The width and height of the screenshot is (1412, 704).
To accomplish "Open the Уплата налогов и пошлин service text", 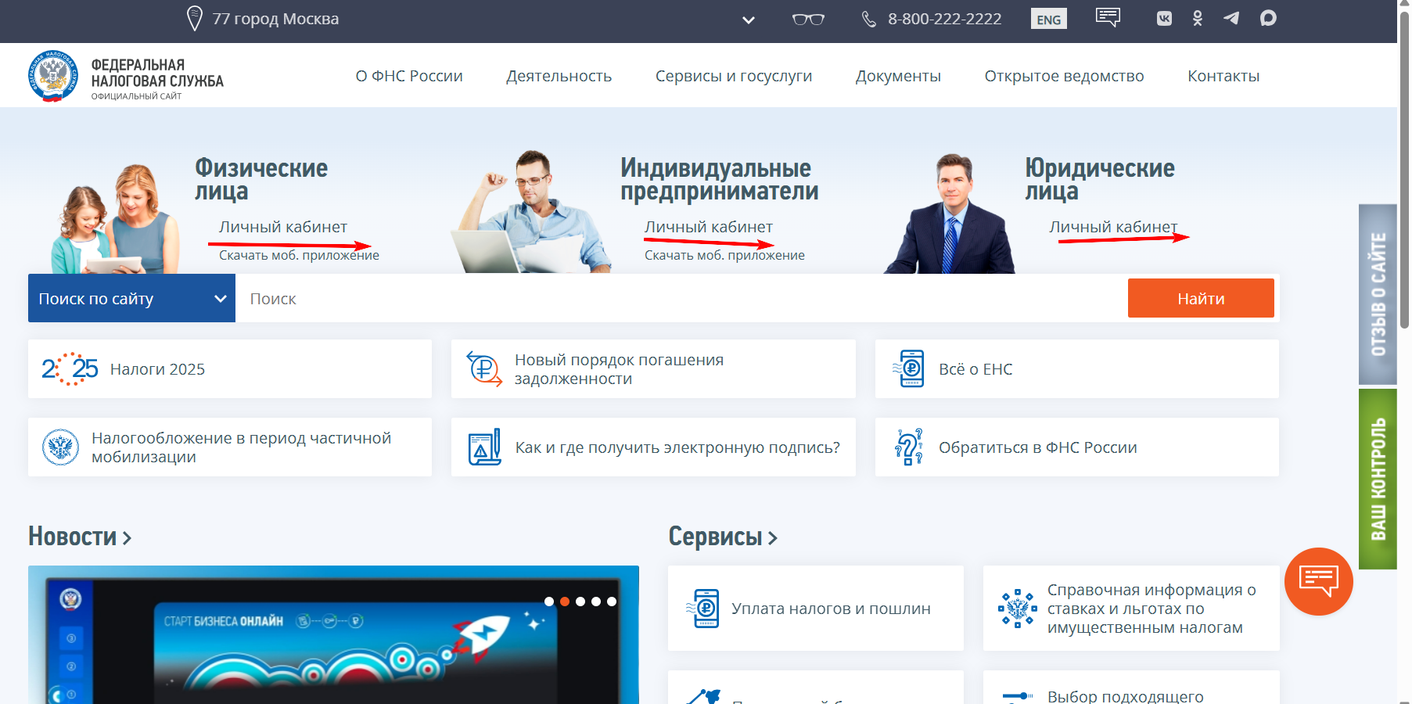I will tap(831, 609).
